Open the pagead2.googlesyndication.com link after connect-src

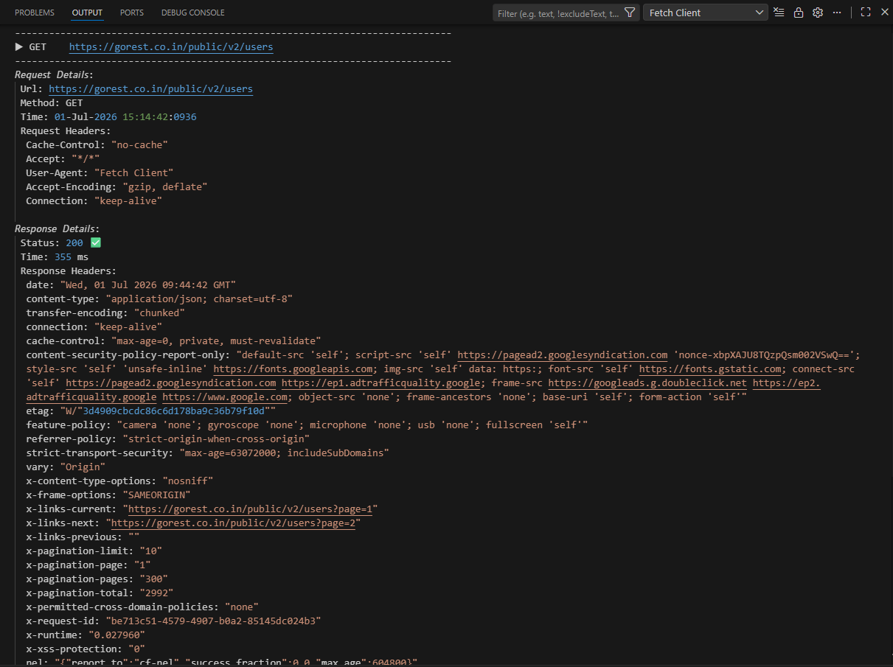(x=171, y=383)
